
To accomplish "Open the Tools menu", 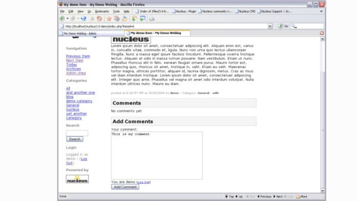I will [x=116, y=11].
